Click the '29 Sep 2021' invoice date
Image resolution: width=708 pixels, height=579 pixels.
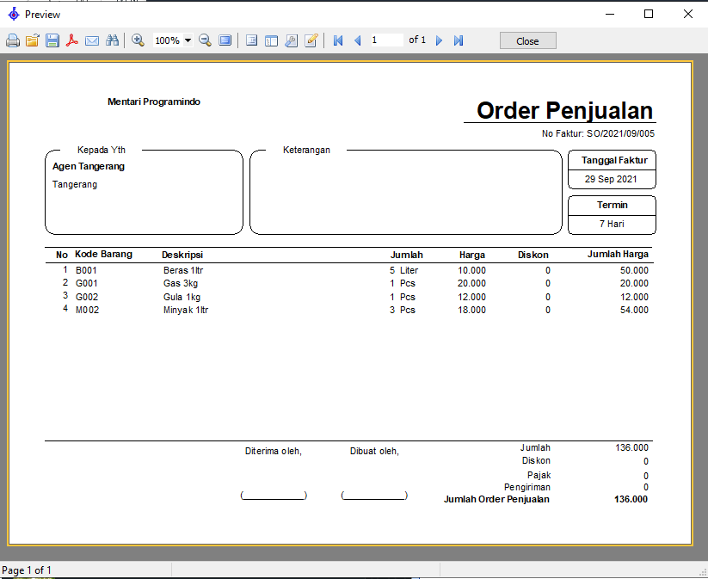(x=611, y=179)
